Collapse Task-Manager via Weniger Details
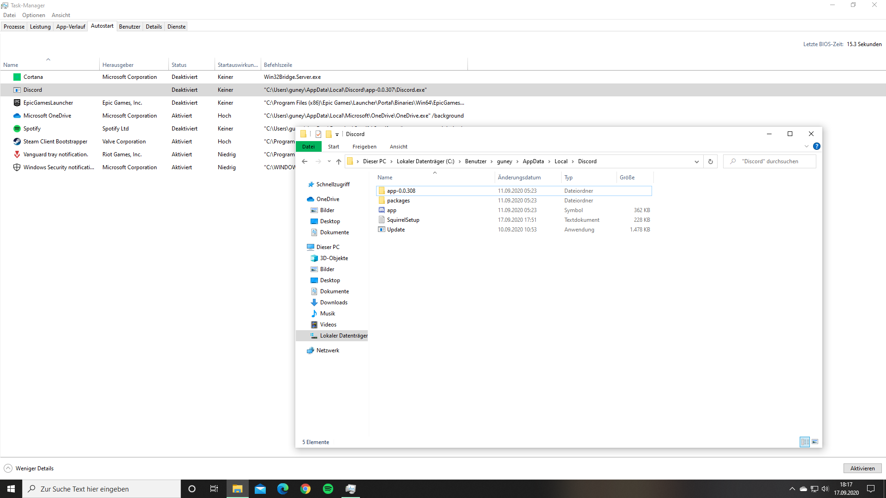This screenshot has width=886, height=498. click(29, 468)
